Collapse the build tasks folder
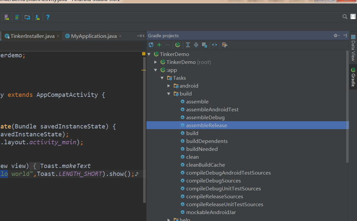This screenshot has width=357, height=221. [169, 94]
